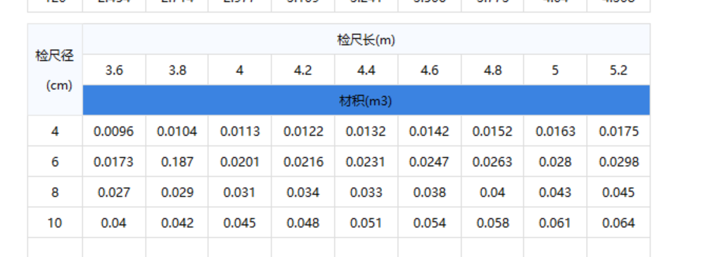
Task: Click the cell with value 0.0231
Action: (366, 162)
